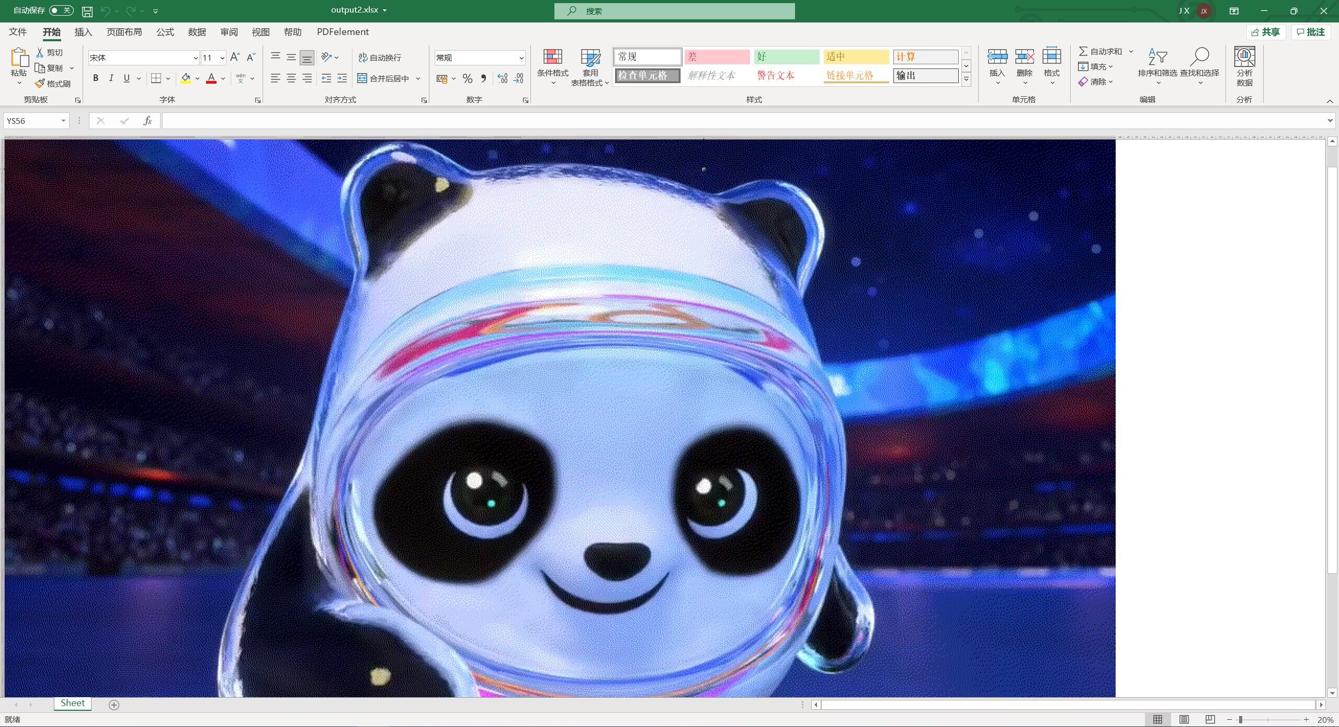Open the Insert ribbon tab

83,32
